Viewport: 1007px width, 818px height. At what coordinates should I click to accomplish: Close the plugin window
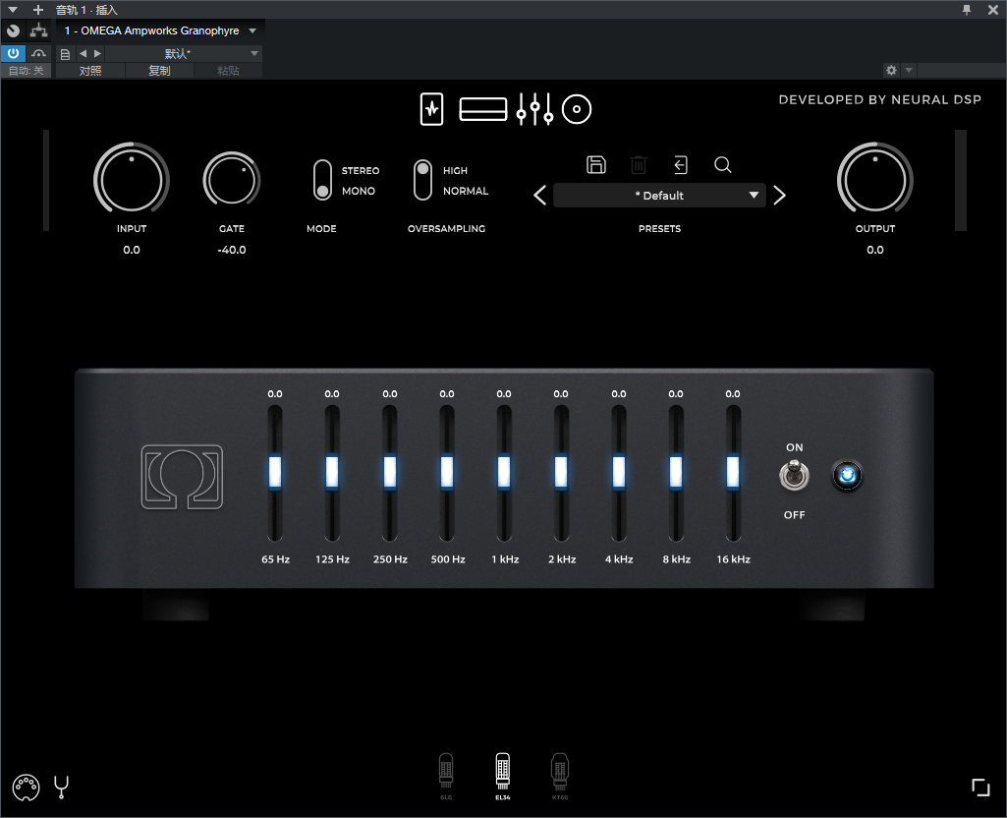[x=993, y=10]
